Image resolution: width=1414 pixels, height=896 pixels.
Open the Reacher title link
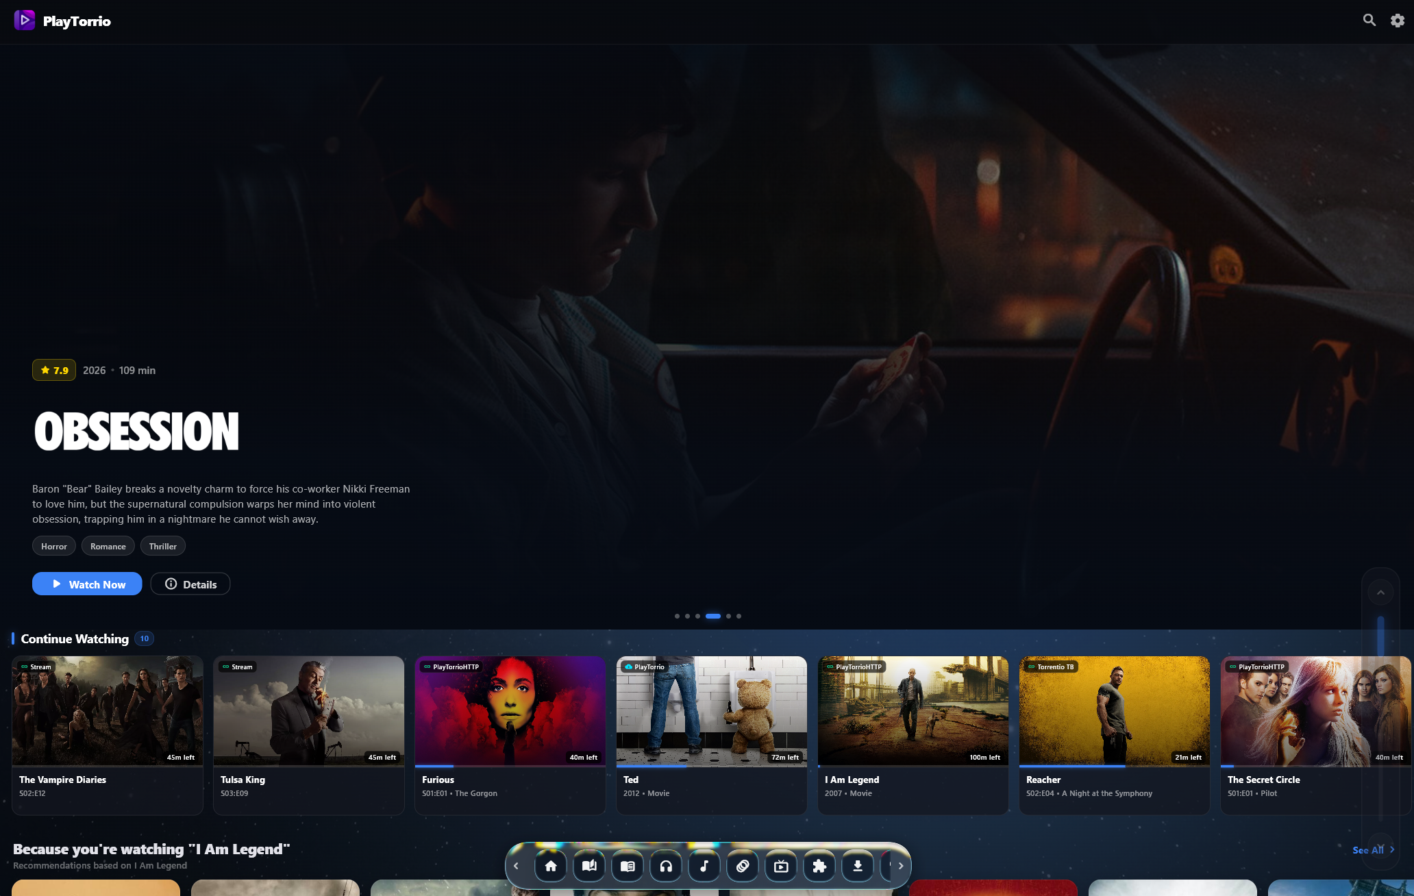tap(1043, 780)
